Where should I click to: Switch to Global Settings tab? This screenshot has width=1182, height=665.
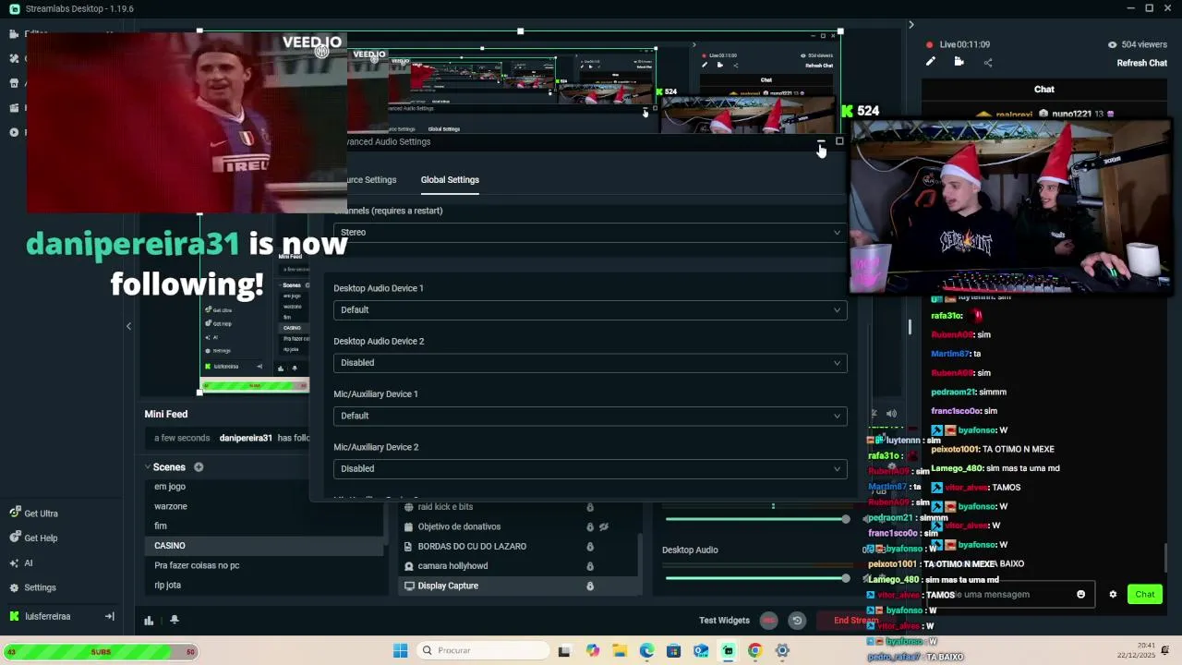[450, 180]
